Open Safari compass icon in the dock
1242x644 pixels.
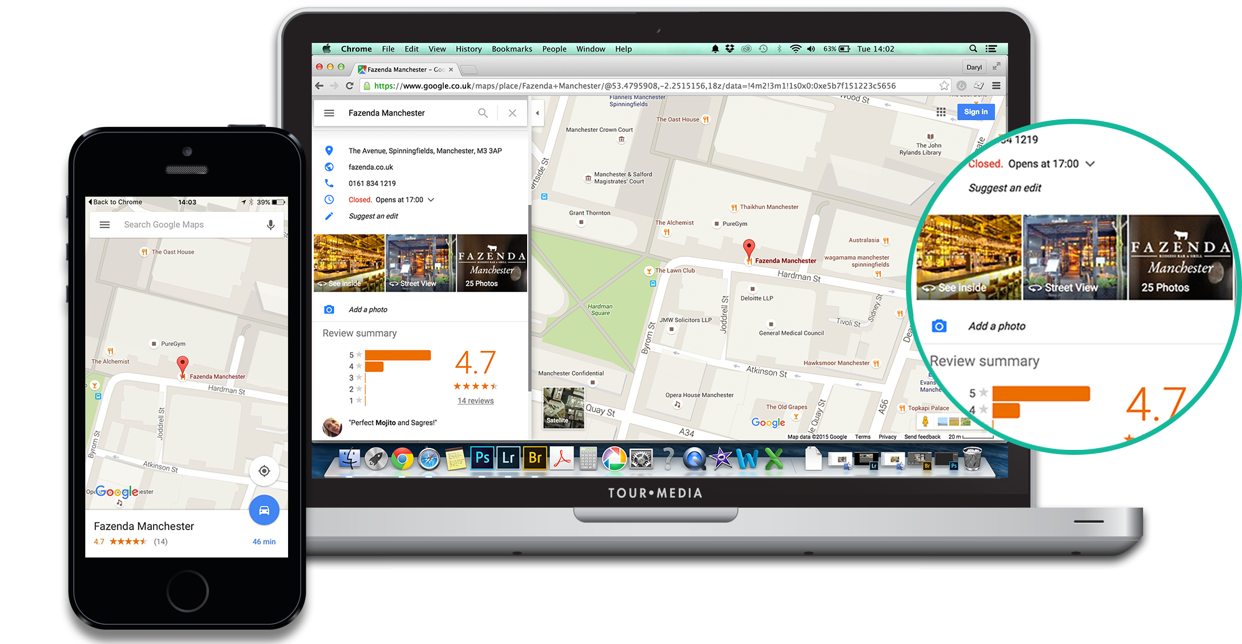[x=429, y=460]
